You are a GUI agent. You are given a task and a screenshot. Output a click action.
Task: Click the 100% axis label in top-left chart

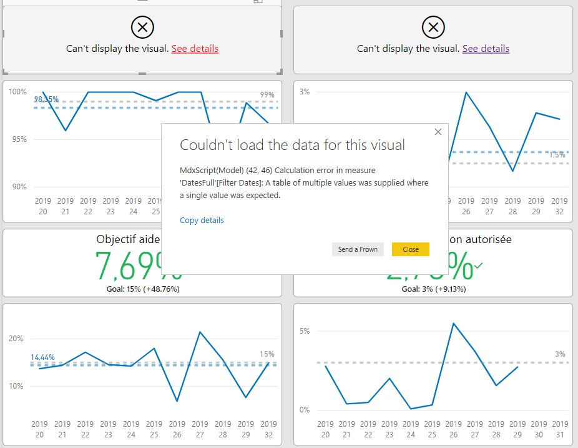(17, 92)
